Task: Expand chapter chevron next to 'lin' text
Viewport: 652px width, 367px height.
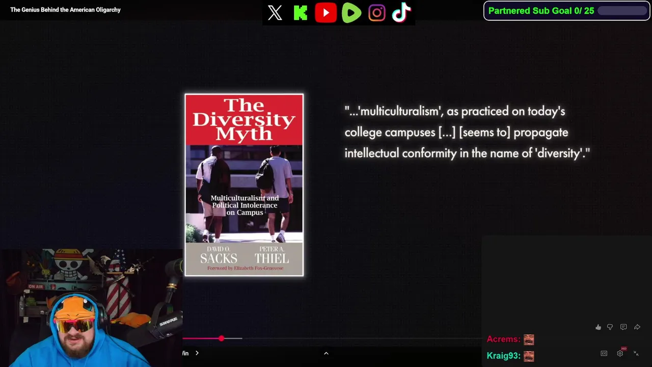Action: coord(197,353)
